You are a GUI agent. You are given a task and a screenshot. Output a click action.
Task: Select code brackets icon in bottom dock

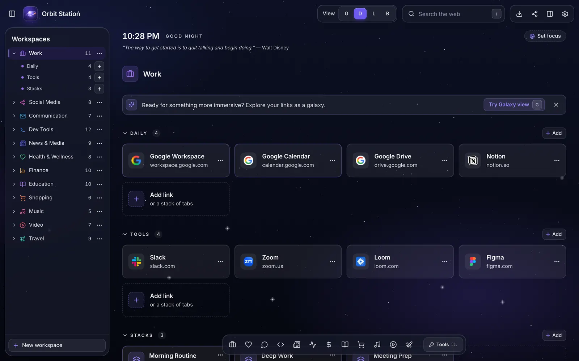click(x=280, y=345)
